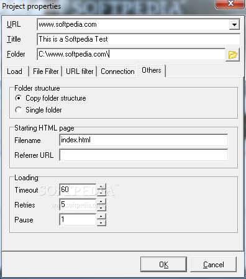This screenshot has height=279, width=246.
Task: Focus the Retries value field
Action: tap(78, 204)
